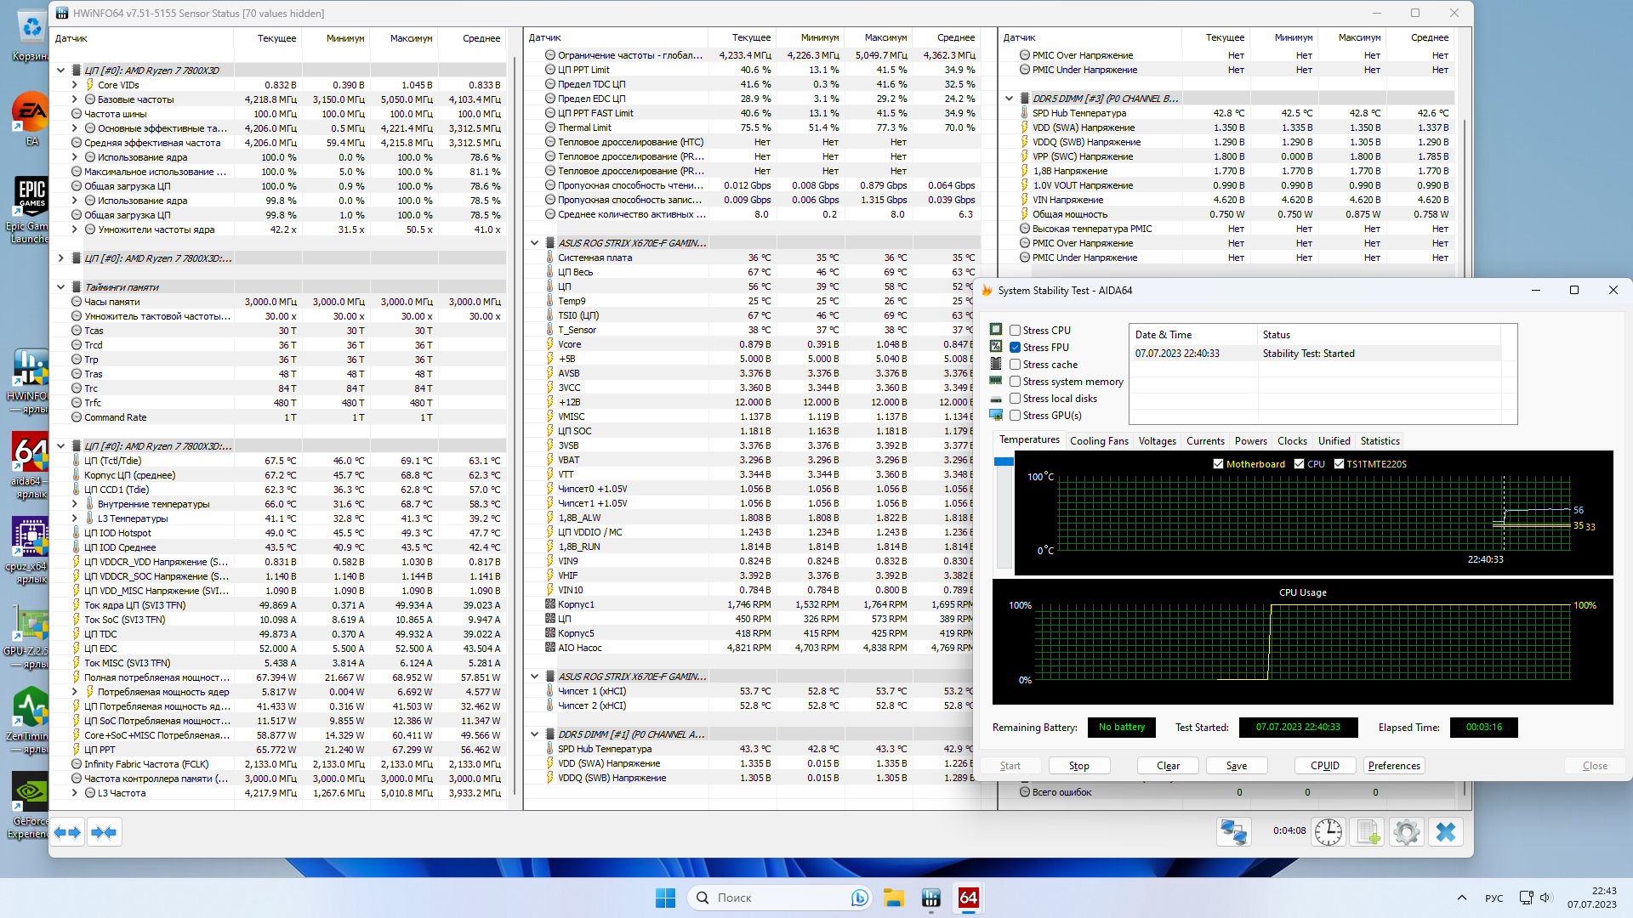Collapse the DDR5 DIMM [#1] sensor group
Image resolution: width=1633 pixels, height=918 pixels.
tap(535, 734)
